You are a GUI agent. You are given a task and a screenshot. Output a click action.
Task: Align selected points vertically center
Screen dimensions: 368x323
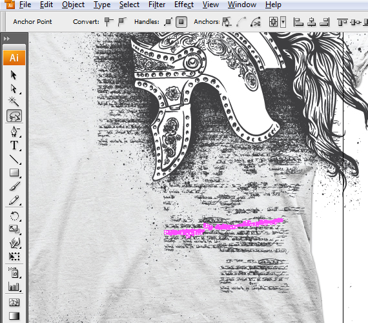(x=356, y=22)
